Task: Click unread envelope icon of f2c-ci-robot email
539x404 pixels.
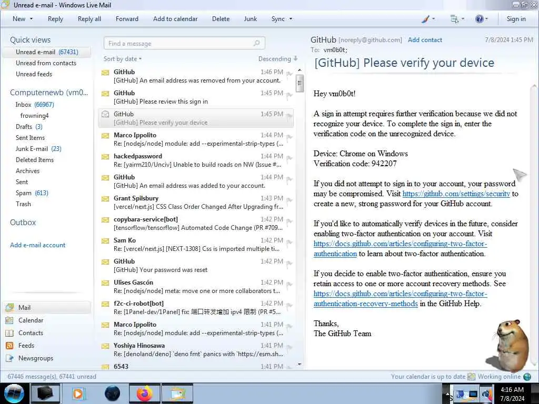Action: [105, 304]
